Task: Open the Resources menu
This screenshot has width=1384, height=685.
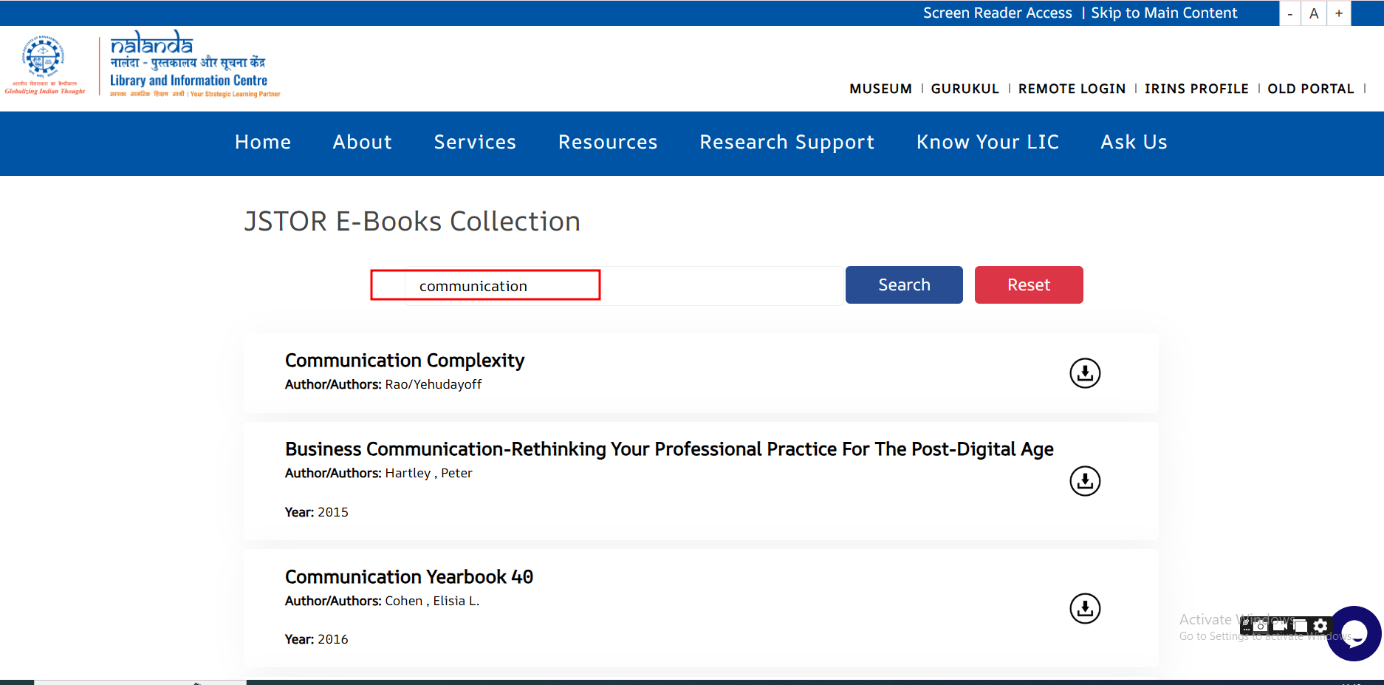Action: (608, 142)
